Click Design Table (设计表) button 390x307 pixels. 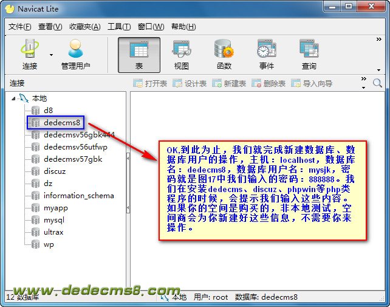pos(190,83)
